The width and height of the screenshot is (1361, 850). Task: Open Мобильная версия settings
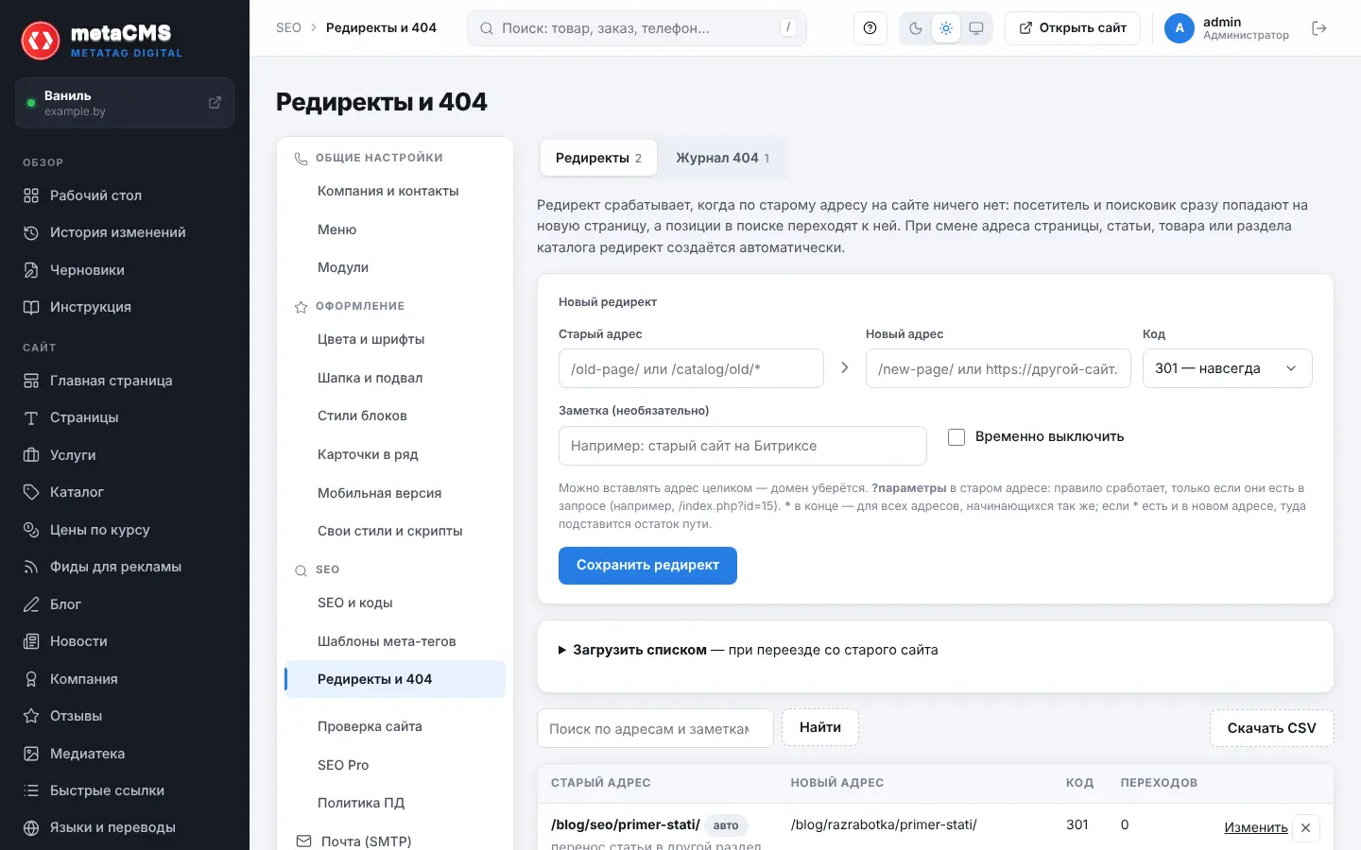tap(395, 493)
